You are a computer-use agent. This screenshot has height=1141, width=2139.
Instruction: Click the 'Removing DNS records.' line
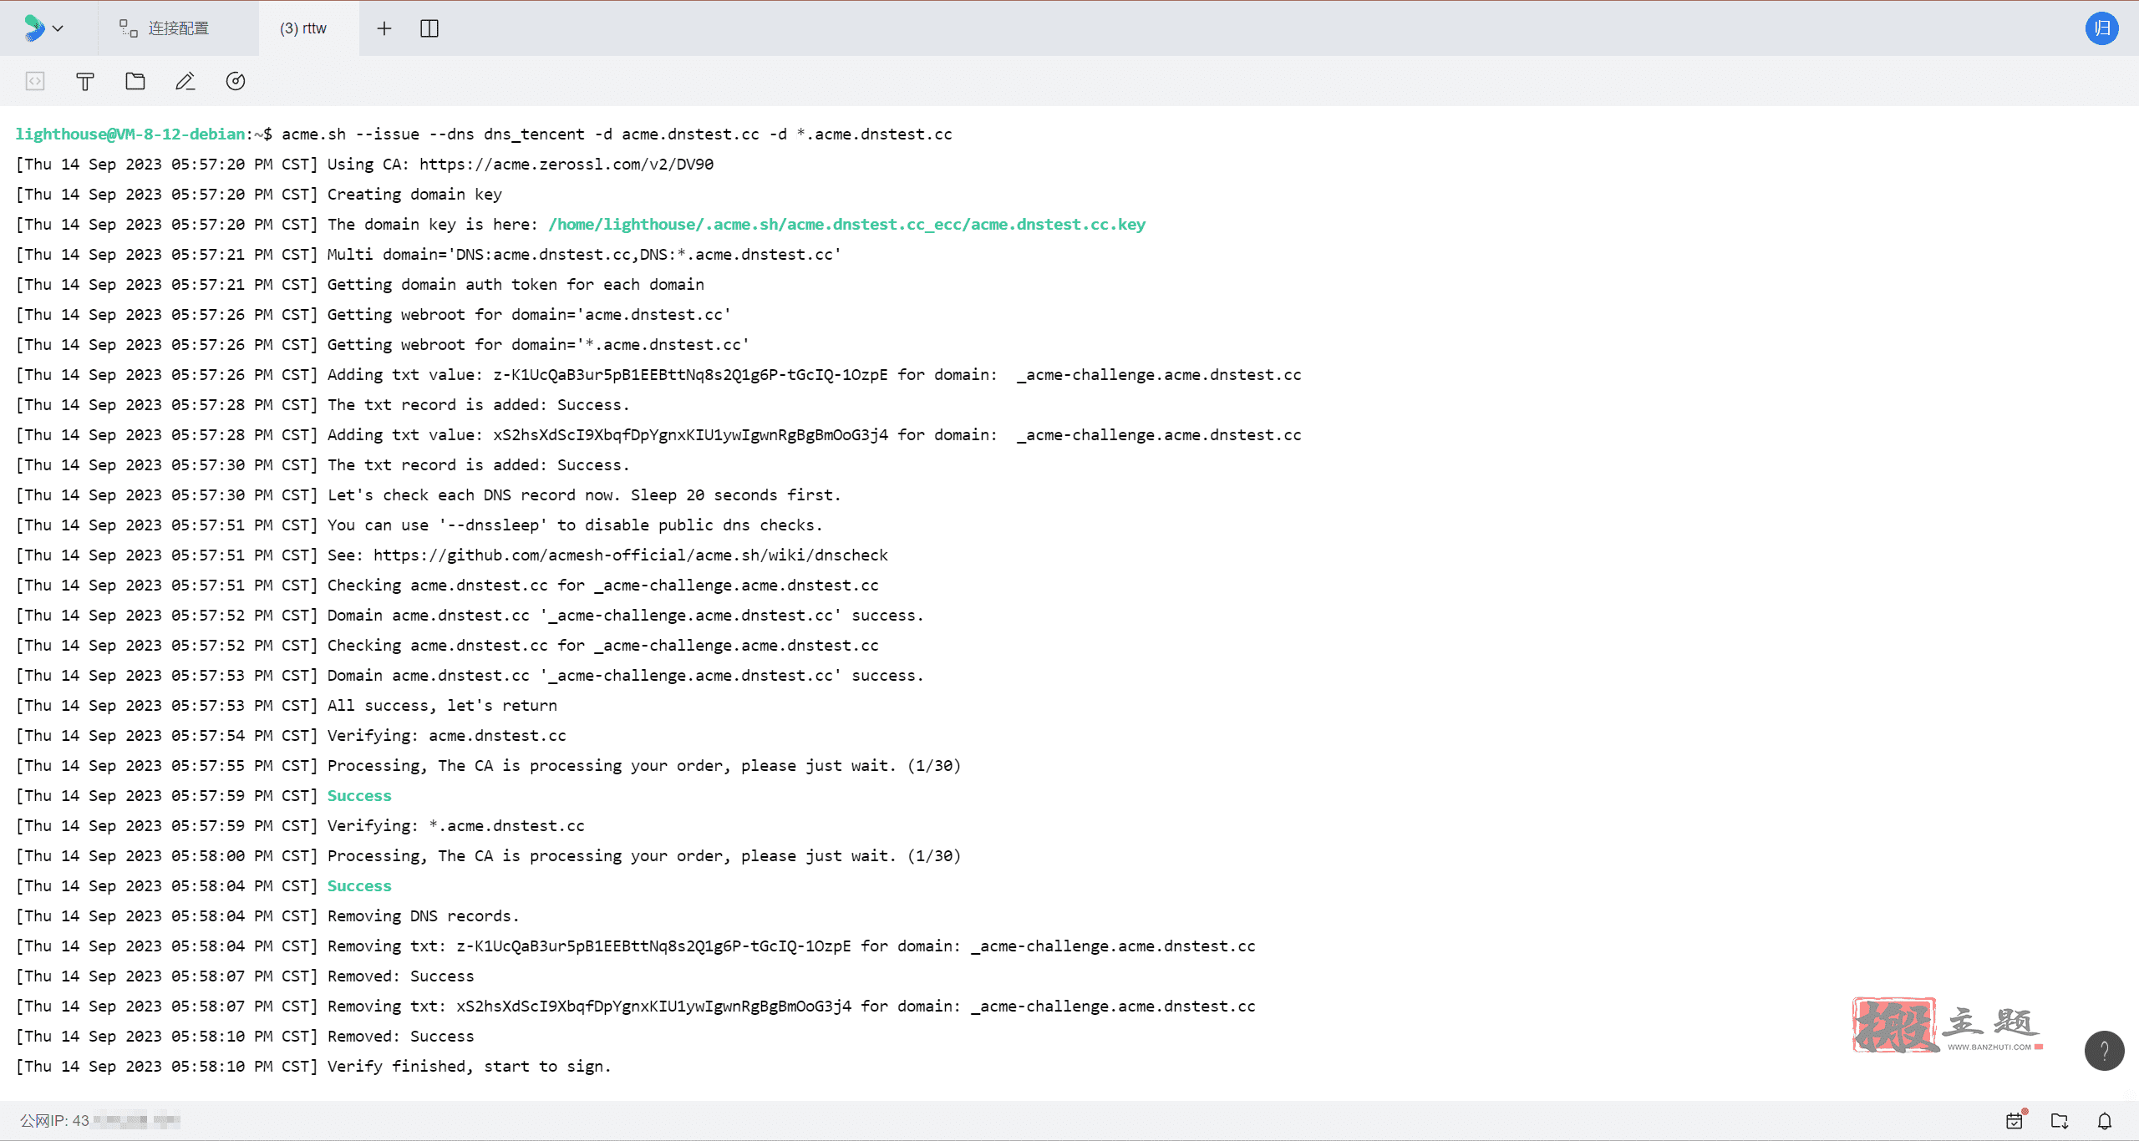coord(267,915)
